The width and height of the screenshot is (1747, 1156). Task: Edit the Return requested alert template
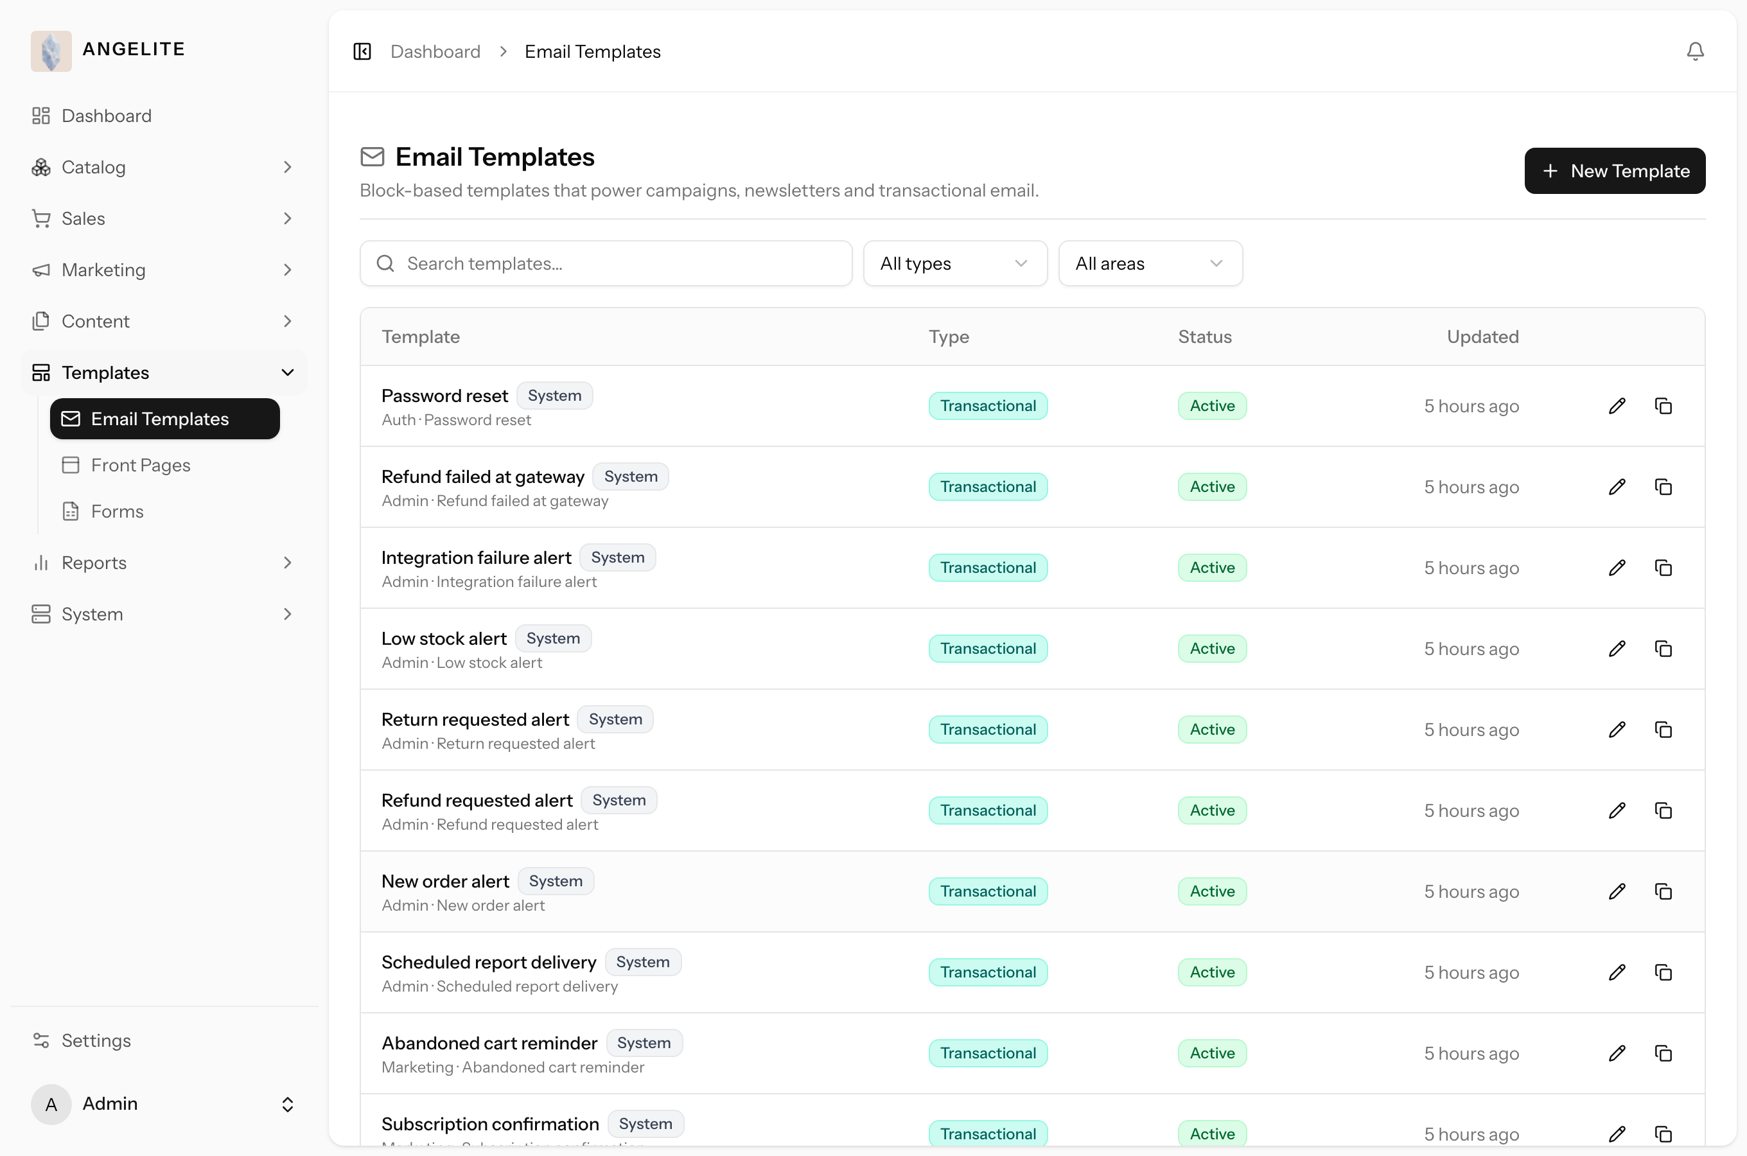[x=1617, y=730]
